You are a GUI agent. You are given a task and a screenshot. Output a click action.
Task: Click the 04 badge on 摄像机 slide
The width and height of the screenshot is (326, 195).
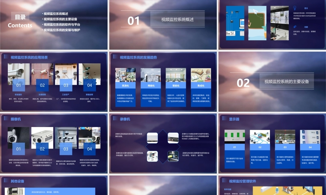click(90, 149)
